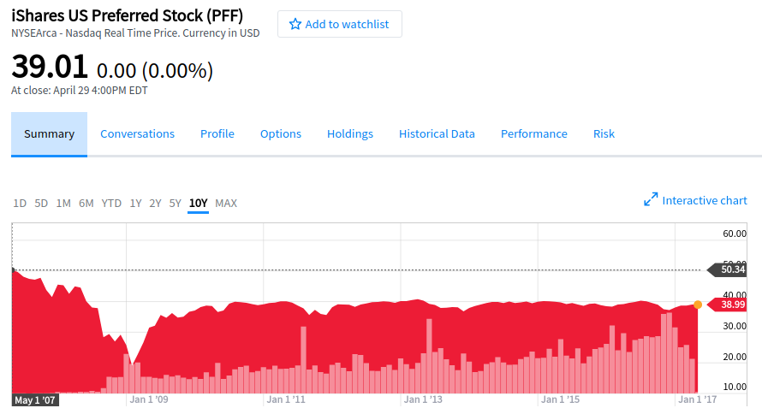
Task: Show the Performance tab
Action: (x=534, y=134)
